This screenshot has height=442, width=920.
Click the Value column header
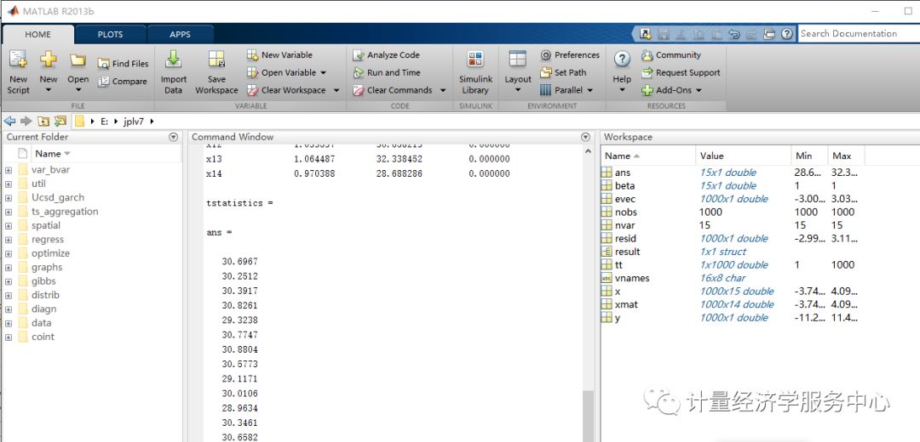[743, 156]
